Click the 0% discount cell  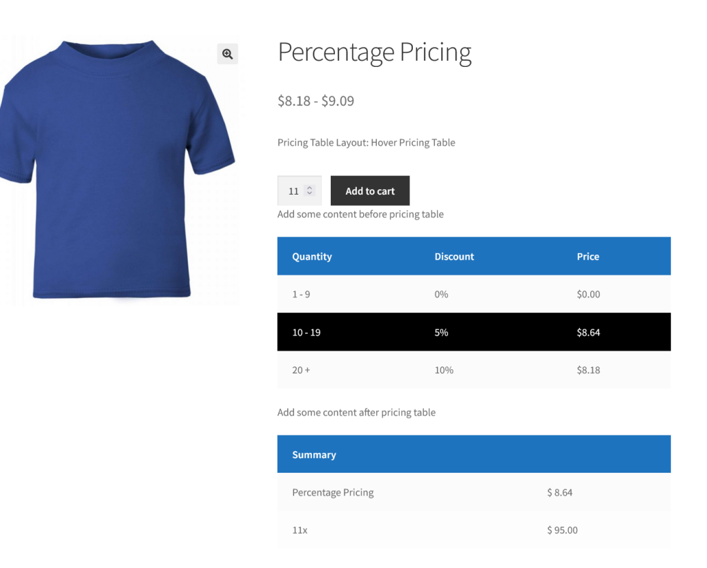441,295
